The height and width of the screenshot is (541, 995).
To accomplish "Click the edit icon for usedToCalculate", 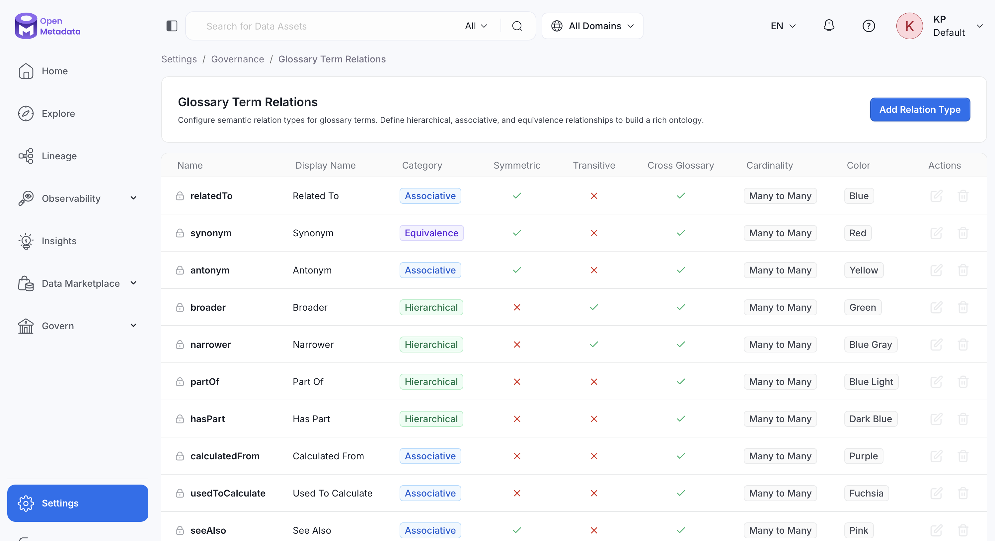I will [x=936, y=493].
